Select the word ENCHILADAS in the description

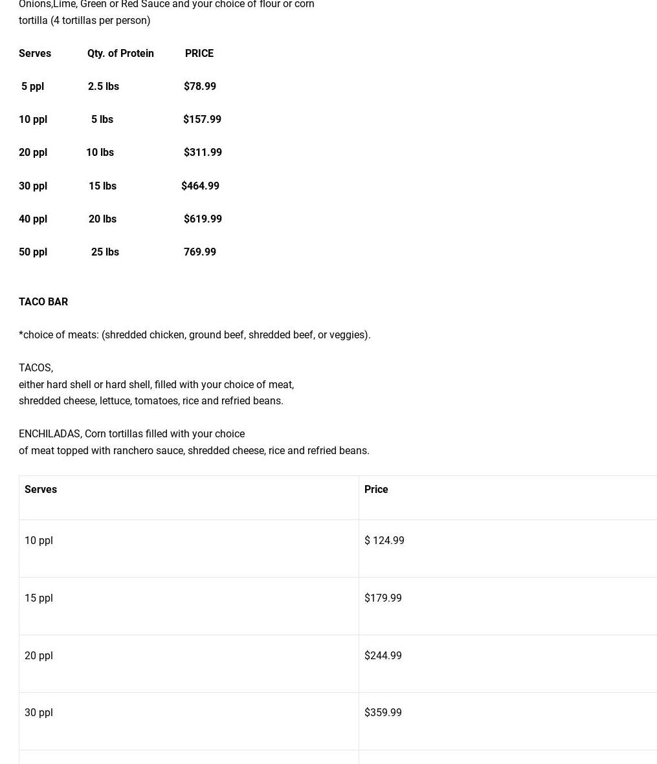click(x=49, y=433)
